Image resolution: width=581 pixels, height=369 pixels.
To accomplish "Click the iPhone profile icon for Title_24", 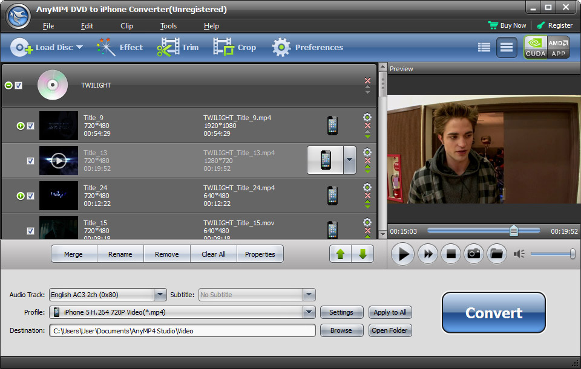I will [332, 196].
